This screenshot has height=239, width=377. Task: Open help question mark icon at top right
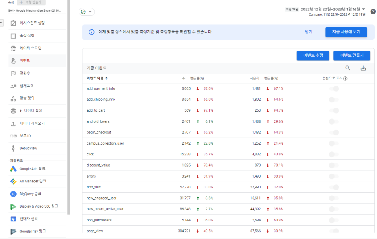pos(373,12)
